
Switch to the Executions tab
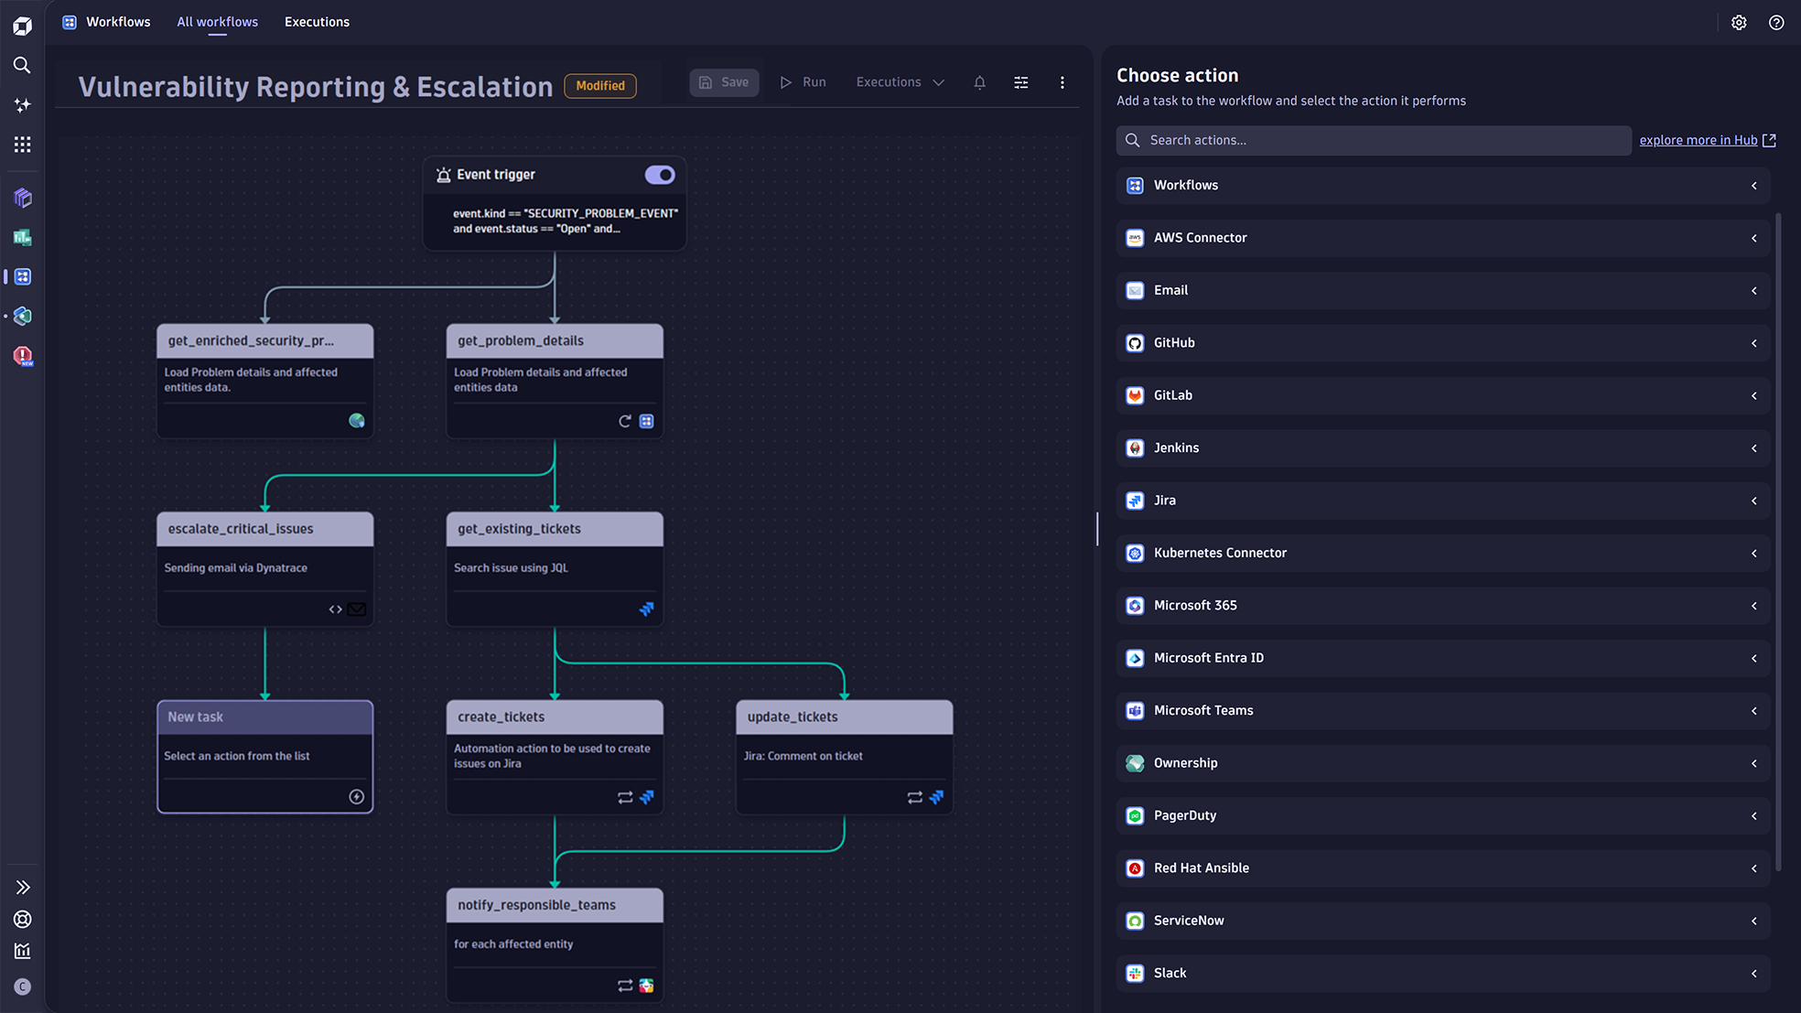click(317, 22)
